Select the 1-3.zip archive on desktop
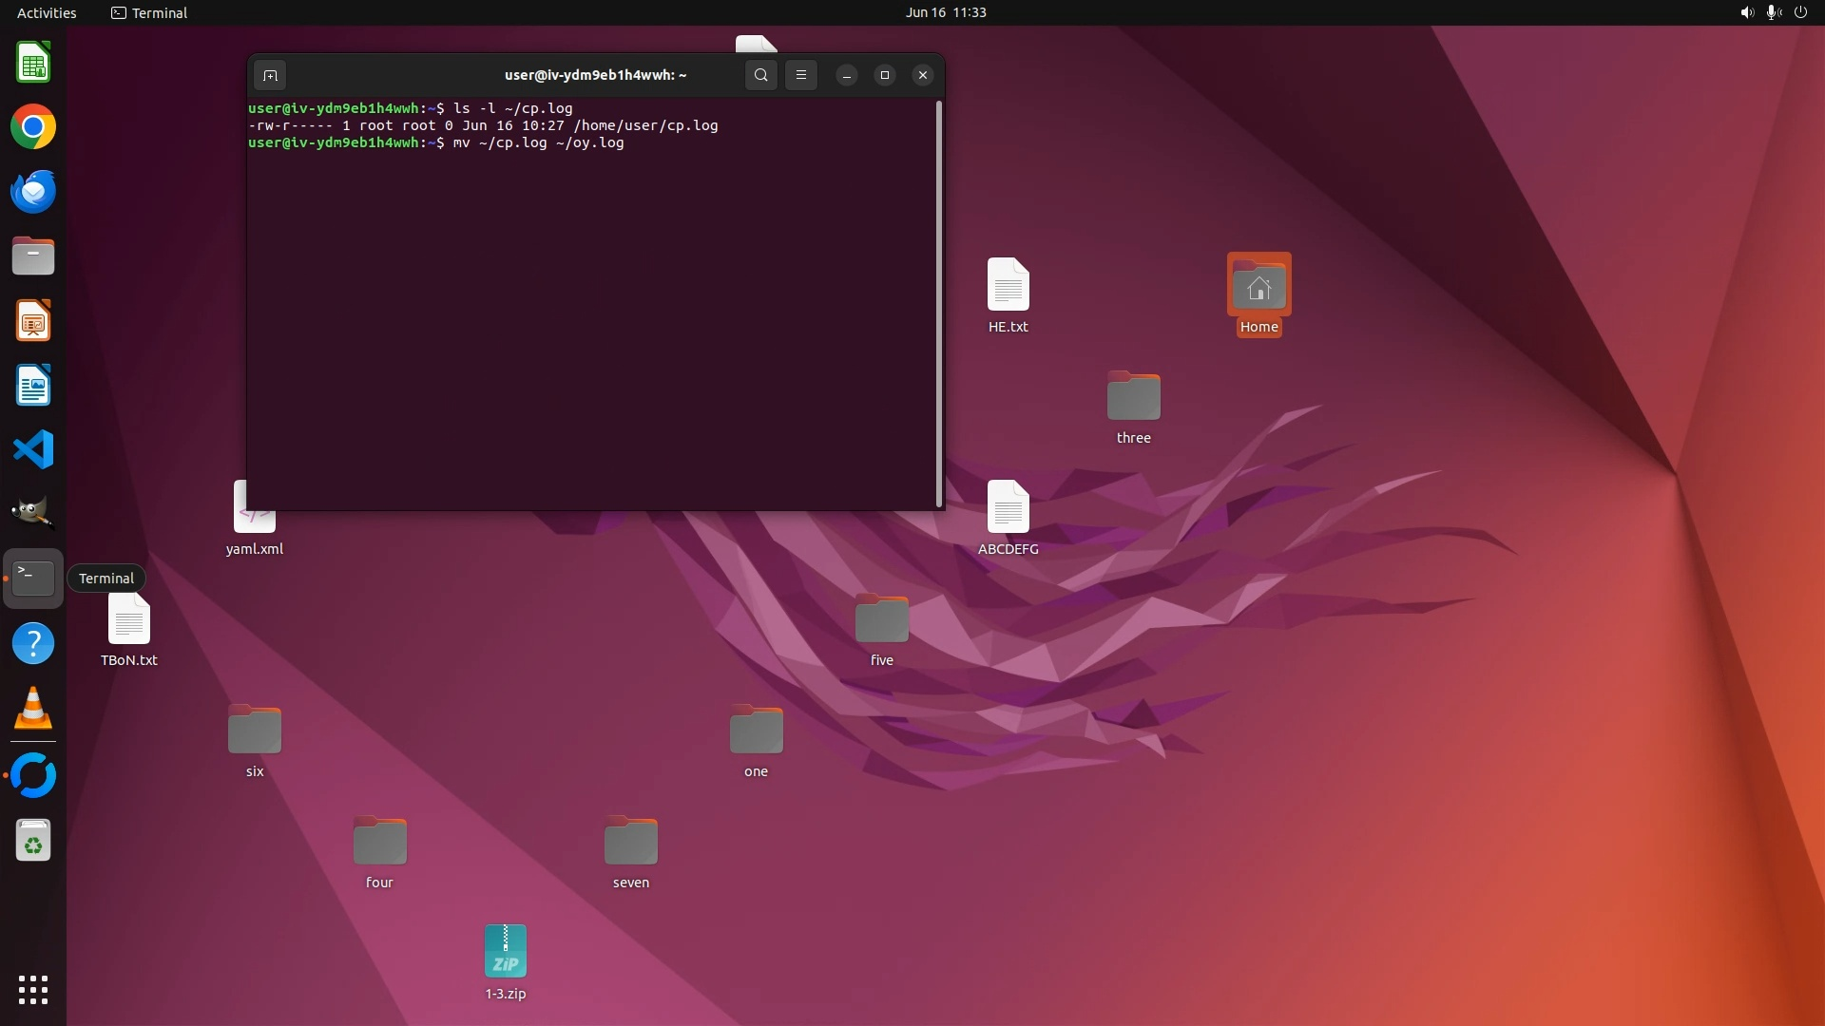Screen dimensions: 1825x1026 (506, 953)
